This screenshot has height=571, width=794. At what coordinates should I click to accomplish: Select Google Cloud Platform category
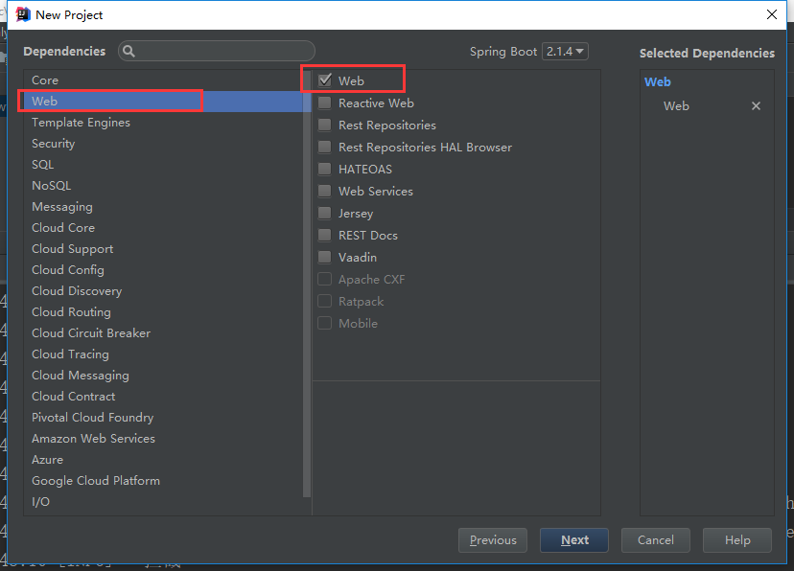tap(163, 481)
